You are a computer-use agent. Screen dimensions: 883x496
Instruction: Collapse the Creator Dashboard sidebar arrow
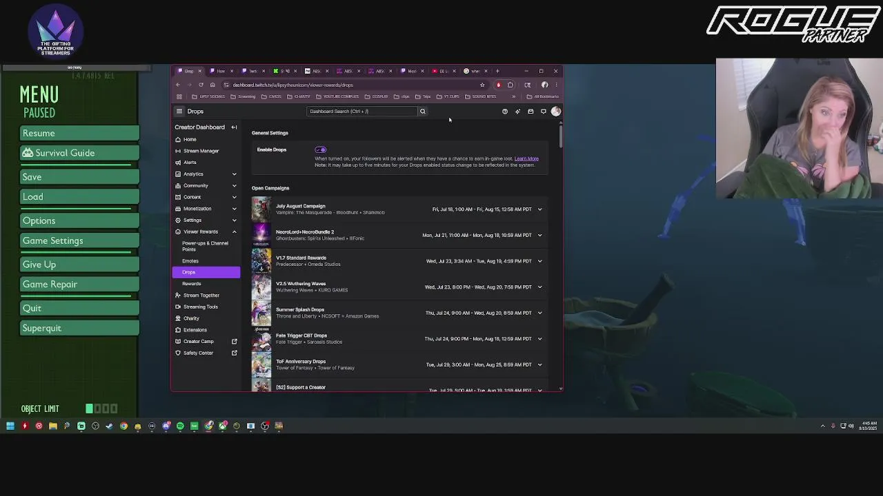(234, 127)
